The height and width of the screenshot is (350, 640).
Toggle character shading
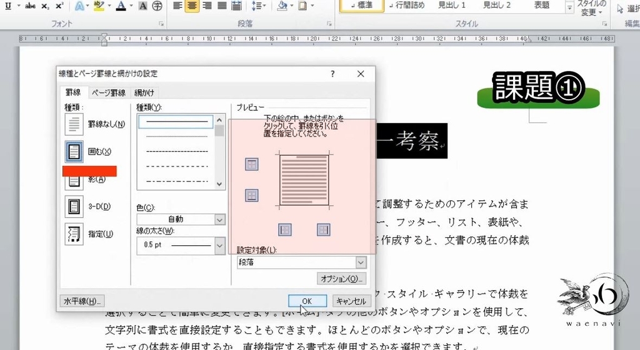(143, 6)
